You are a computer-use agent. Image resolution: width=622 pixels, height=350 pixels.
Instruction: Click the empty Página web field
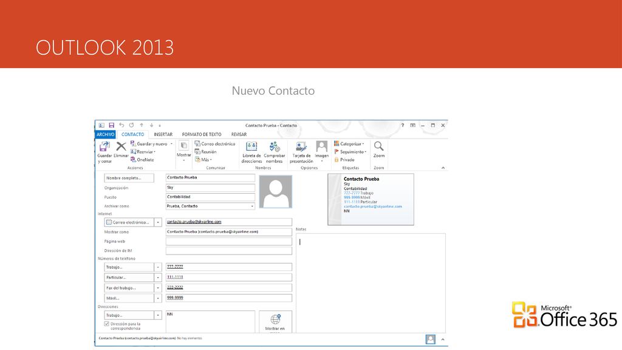[229, 241]
